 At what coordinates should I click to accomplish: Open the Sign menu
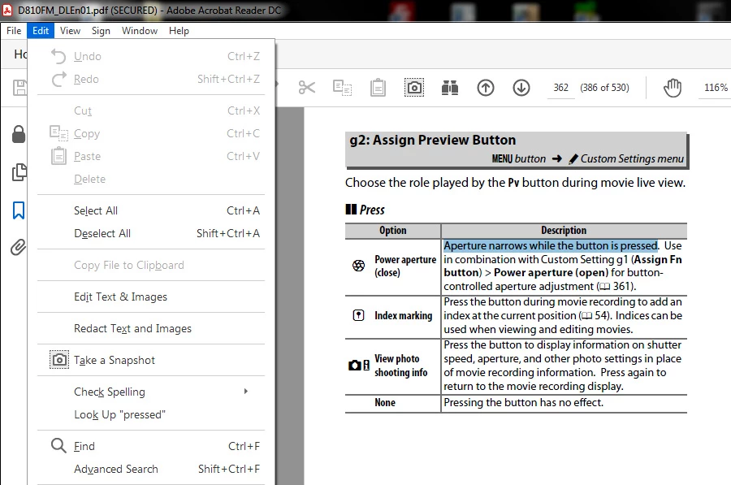tap(101, 31)
